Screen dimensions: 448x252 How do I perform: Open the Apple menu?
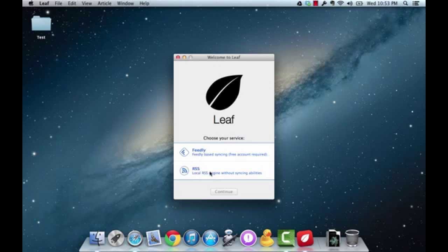31,3
